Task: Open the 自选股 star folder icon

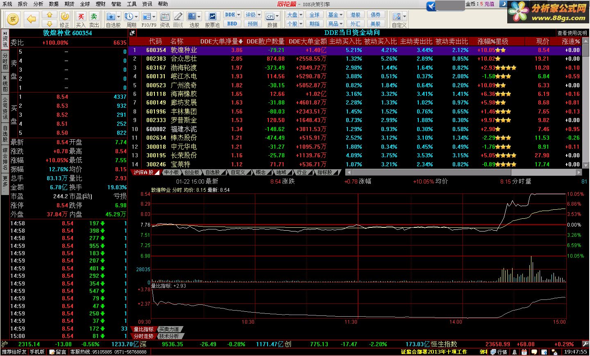Action: (111, 16)
